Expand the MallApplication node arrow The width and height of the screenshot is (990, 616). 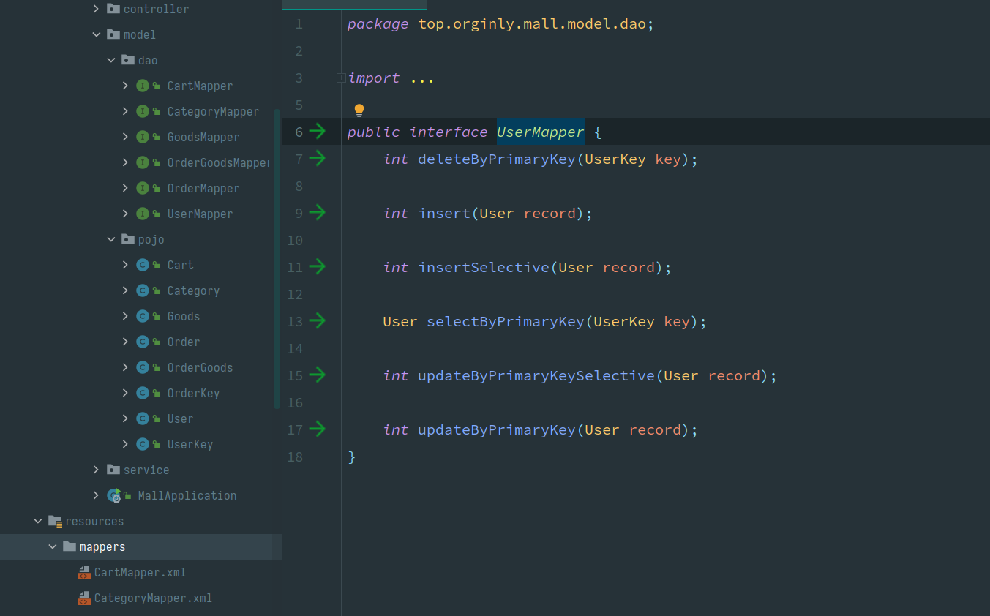click(96, 495)
